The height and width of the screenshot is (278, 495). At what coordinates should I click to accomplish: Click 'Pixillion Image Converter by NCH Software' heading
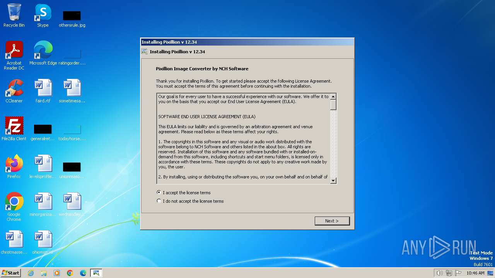pyautogui.click(x=202, y=69)
